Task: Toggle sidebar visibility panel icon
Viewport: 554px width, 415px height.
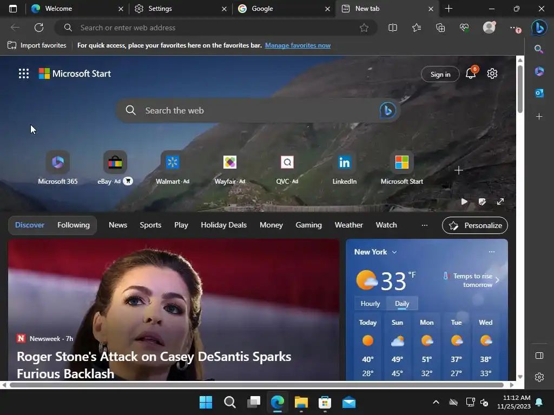Action: [x=539, y=356]
